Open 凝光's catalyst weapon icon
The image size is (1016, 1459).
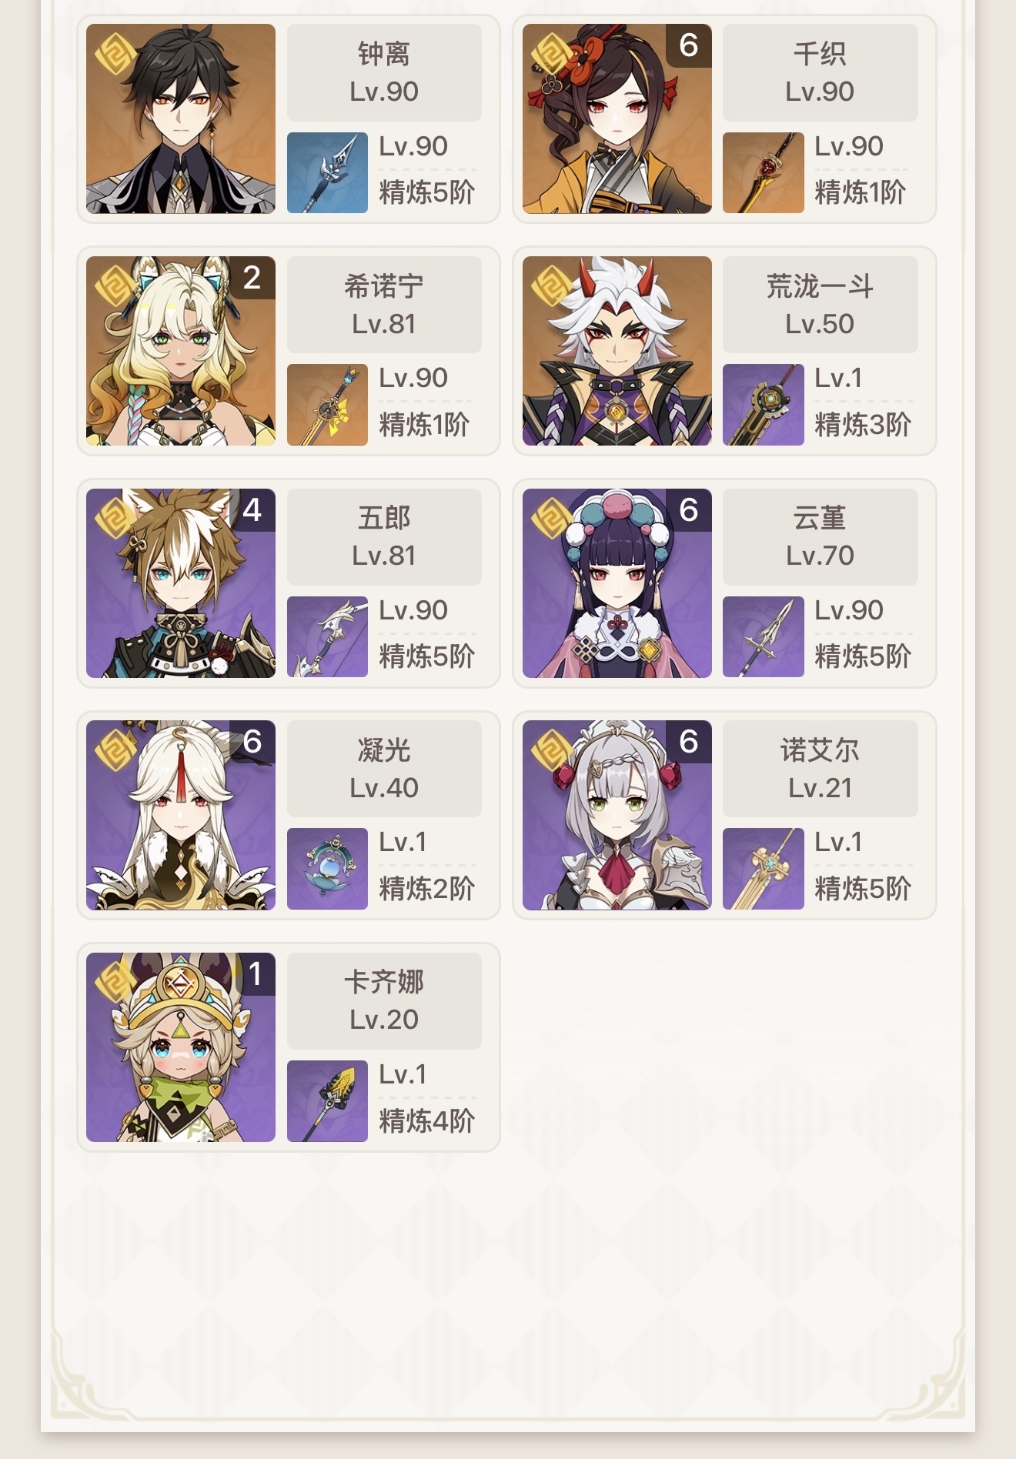pyautogui.click(x=327, y=869)
